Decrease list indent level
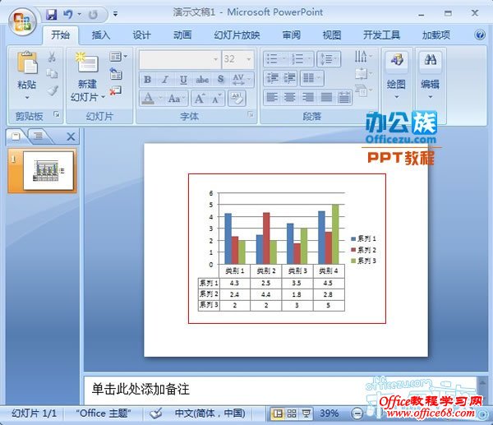Image resolution: width=493 pixels, height=425 pixels. pos(272,78)
